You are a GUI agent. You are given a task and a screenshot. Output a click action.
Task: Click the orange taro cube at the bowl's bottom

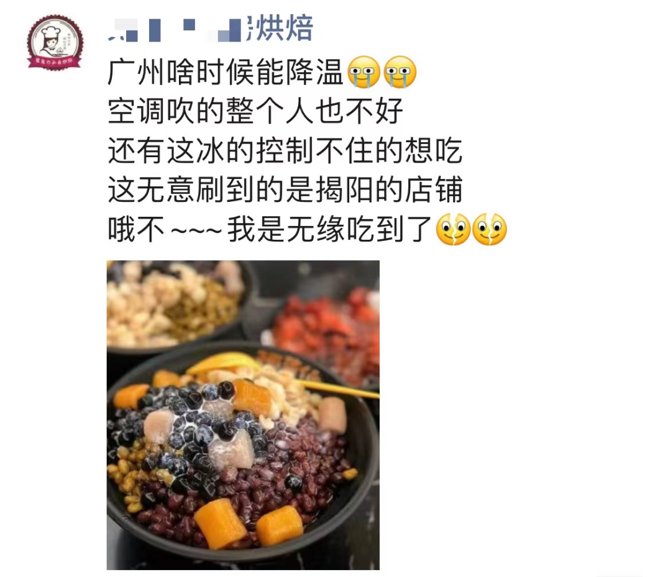(x=220, y=523)
